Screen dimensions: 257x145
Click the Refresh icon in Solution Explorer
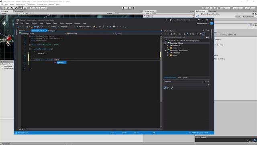(x=188, y=34)
